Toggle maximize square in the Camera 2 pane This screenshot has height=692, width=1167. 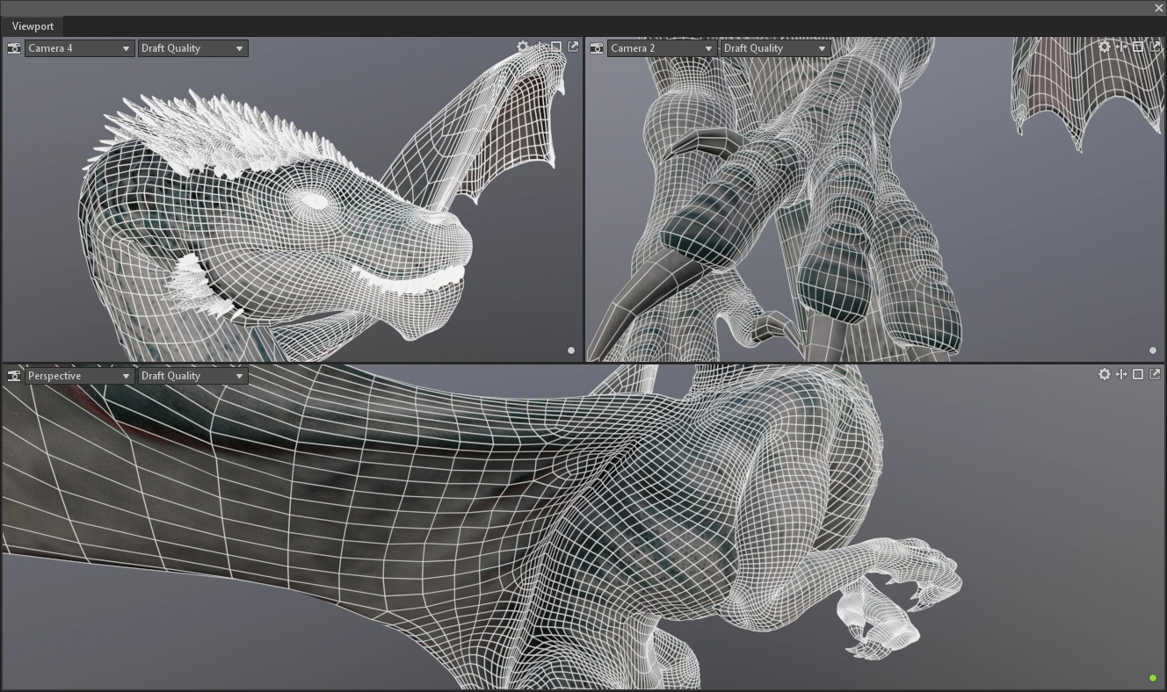click(x=1138, y=47)
